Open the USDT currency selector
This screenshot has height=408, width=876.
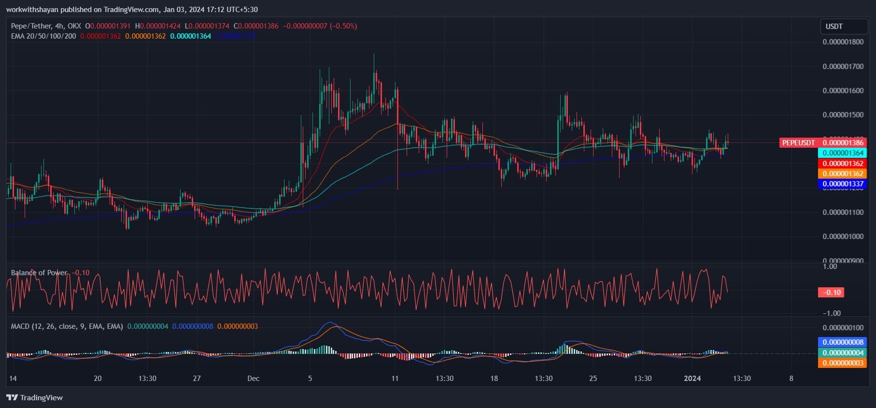(x=843, y=27)
